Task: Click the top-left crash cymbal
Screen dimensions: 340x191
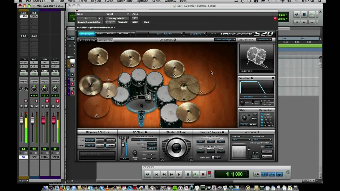Action: tap(98, 56)
